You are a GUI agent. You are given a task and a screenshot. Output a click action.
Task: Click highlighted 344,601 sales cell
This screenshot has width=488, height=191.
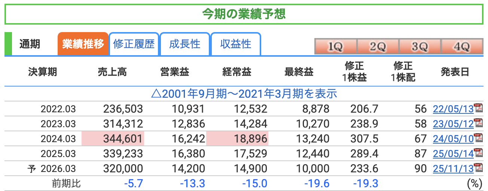[113, 139]
